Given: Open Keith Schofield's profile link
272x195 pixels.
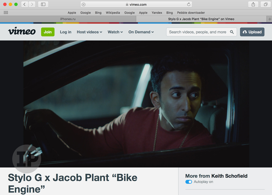Looking at the screenshot, I should pos(229,176).
